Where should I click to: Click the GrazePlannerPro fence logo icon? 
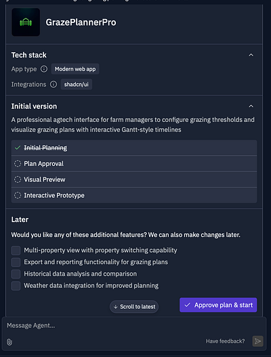coord(26,22)
